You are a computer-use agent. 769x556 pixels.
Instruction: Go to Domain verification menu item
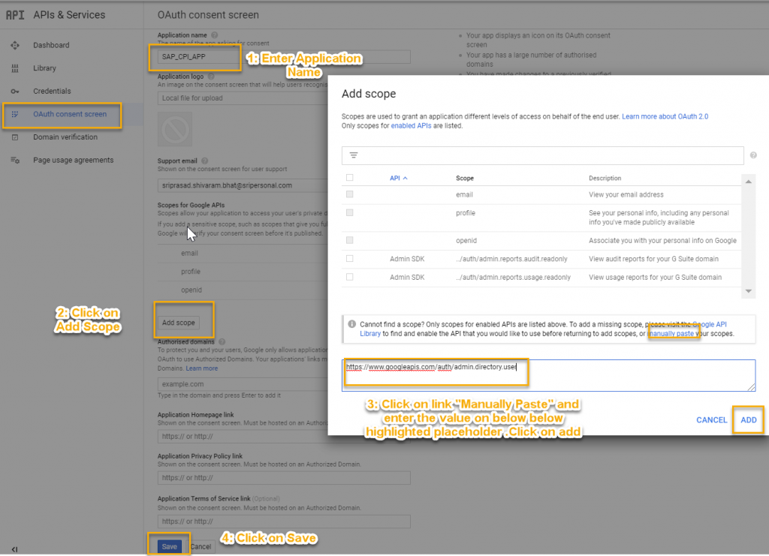(x=65, y=137)
